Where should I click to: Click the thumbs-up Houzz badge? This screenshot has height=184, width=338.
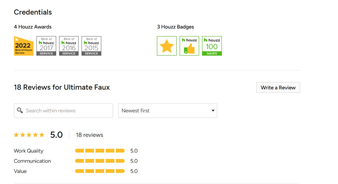(x=189, y=46)
